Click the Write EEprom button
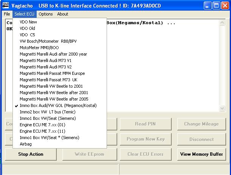This screenshot has height=175, width=231. coord(90,154)
